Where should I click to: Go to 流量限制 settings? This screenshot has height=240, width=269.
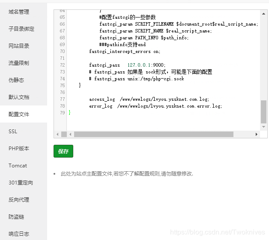[x=19, y=63]
